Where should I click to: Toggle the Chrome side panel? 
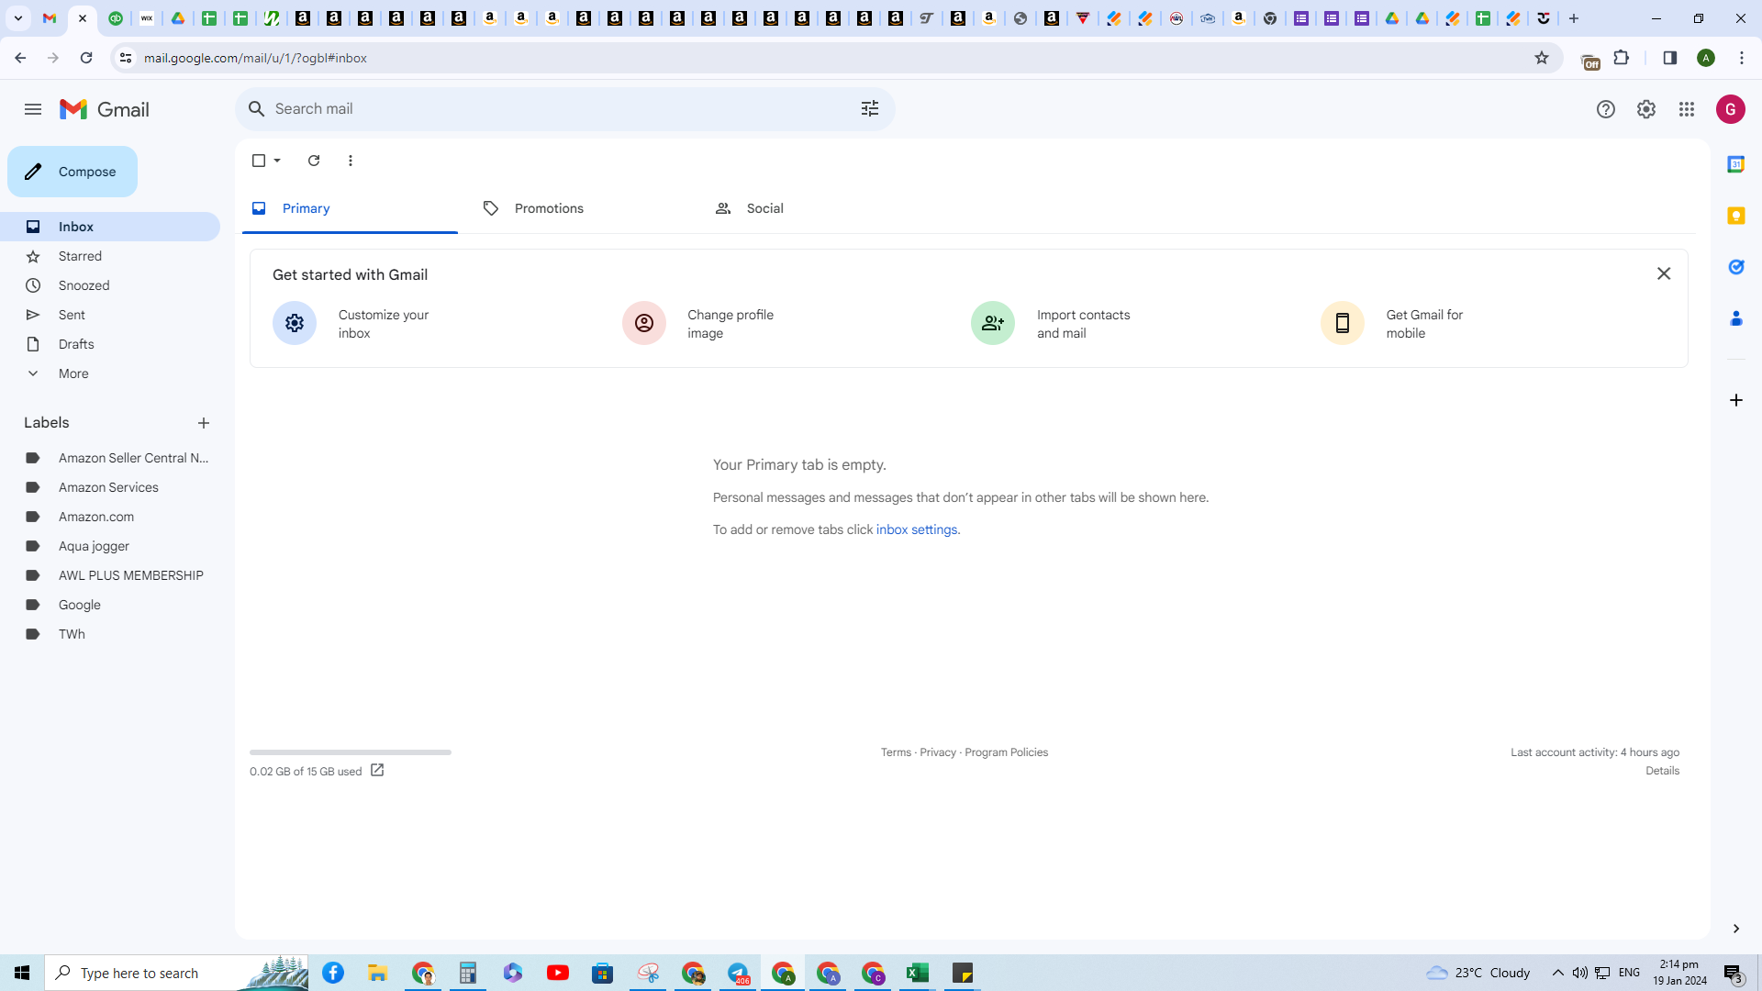pyautogui.click(x=1670, y=58)
